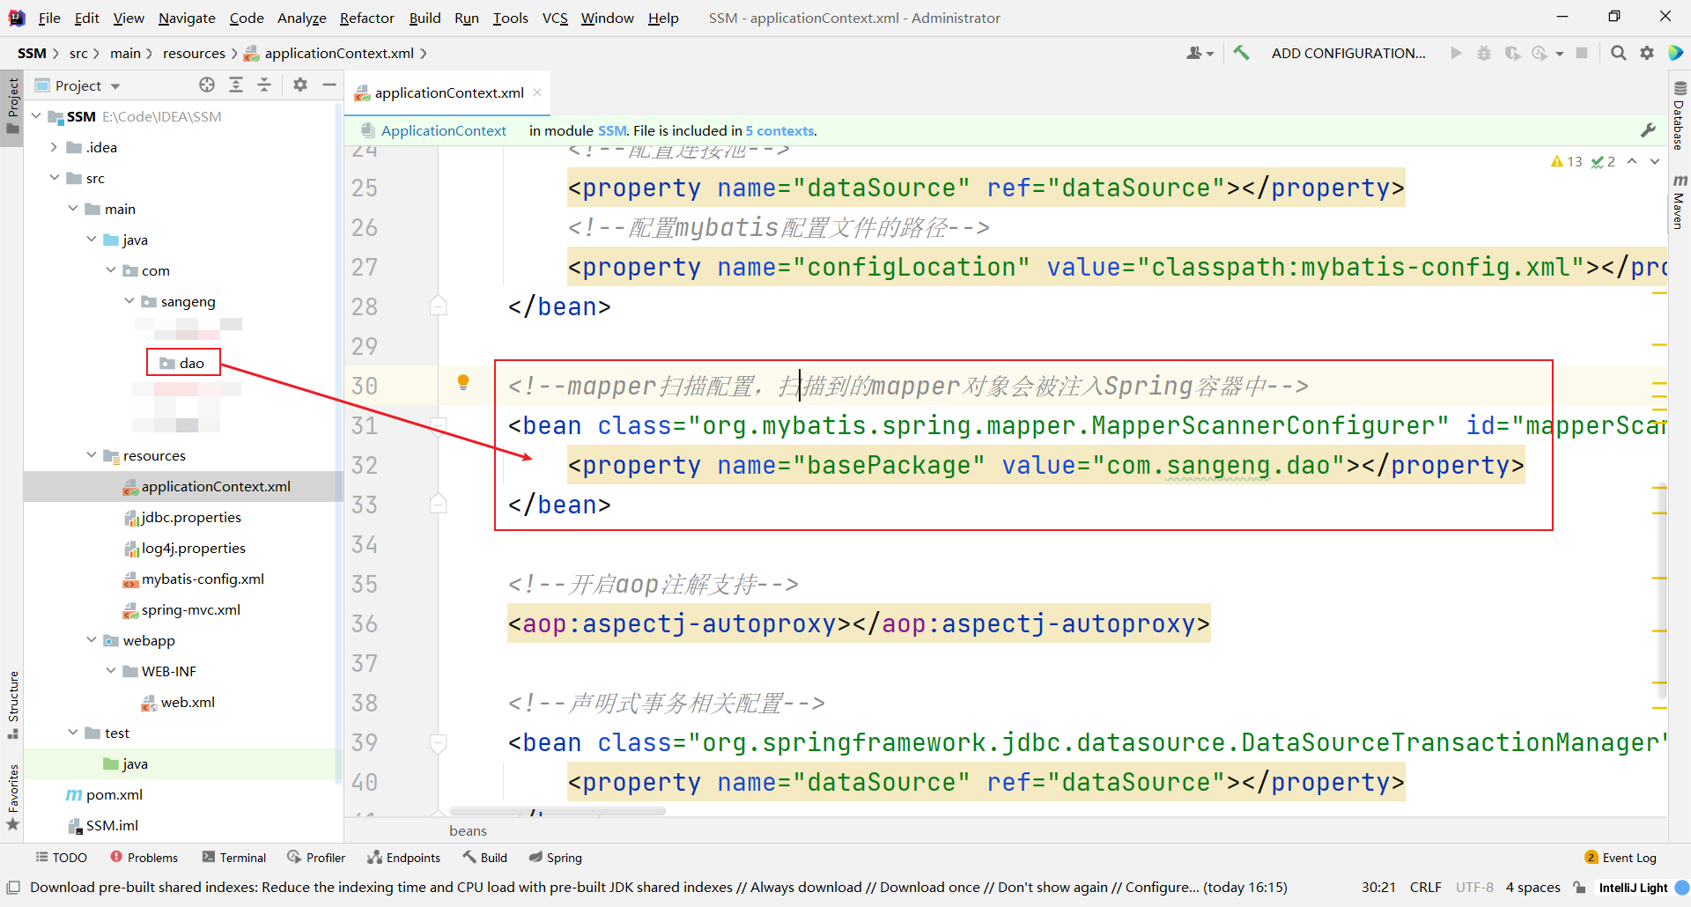Open the Tools menu
This screenshot has width=1691, height=907.
(510, 18)
